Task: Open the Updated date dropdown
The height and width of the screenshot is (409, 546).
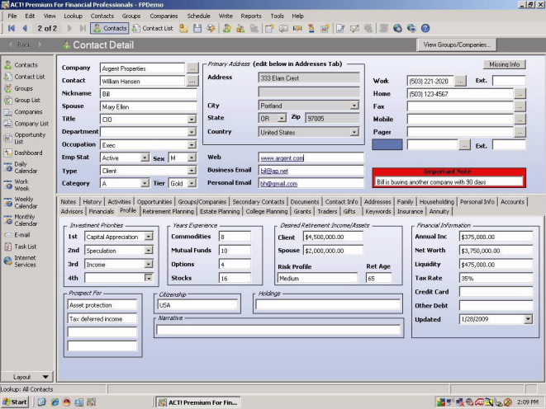Action: click(529, 319)
